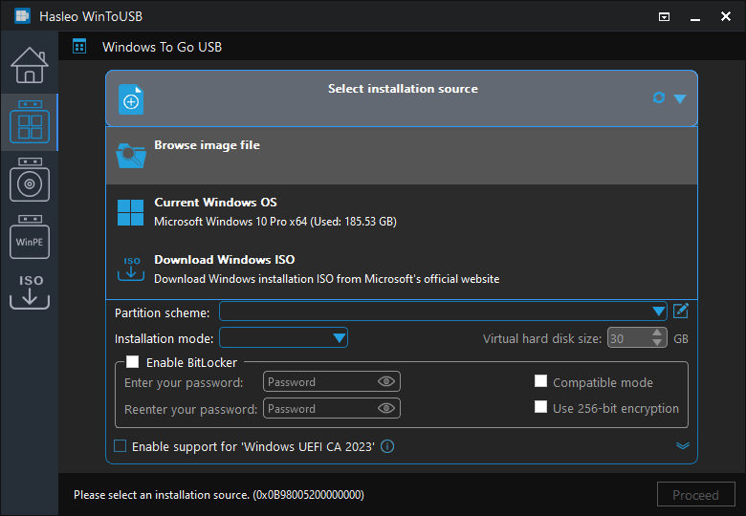Open the WinPE USB creator sidebar icon

tap(30, 237)
